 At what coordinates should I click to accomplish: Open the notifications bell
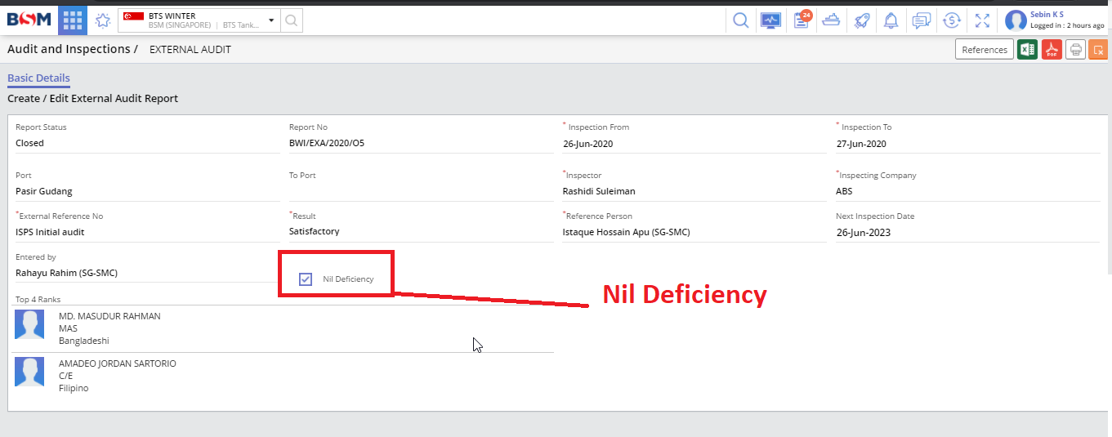click(891, 20)
